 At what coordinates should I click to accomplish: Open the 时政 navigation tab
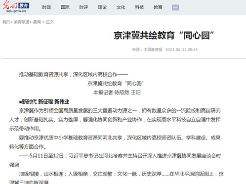tap(46, 7)
